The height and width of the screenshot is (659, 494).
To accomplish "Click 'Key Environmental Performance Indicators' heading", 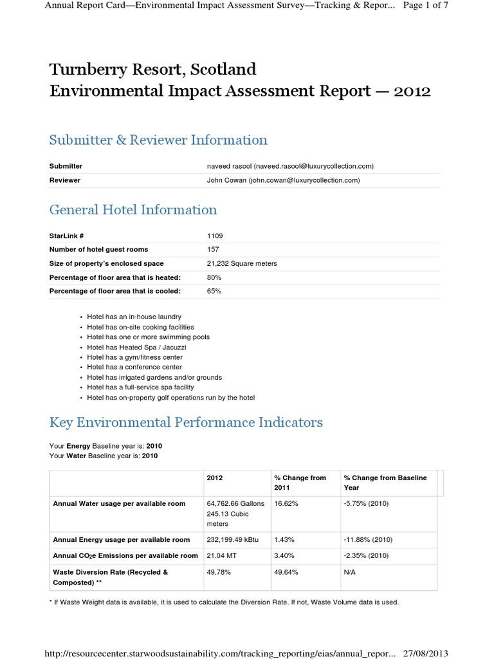I will 186,422.
